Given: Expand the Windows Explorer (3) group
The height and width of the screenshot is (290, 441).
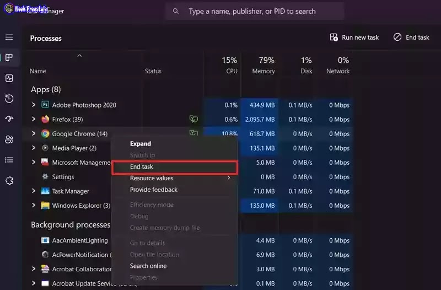Looking at the screenshot, I should (34, 205).
